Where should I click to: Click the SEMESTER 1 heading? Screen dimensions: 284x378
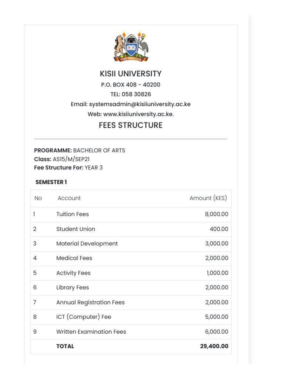click(x=51, y=182)
